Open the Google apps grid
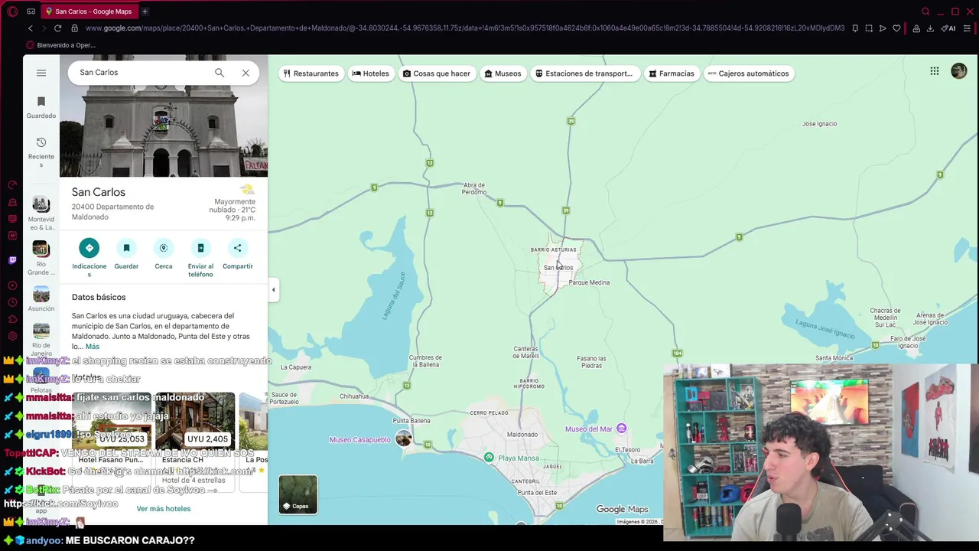The width and height of the screenshot is (979, 551). pyautogui.click(x=935, y=71)
